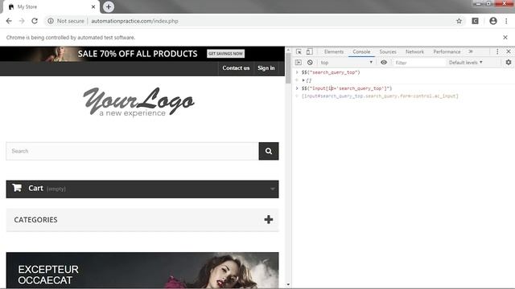Image resolution: width=515 pixels, height=289 pixels.
Task: Open the Performance tab
Action: pos(447,51)
